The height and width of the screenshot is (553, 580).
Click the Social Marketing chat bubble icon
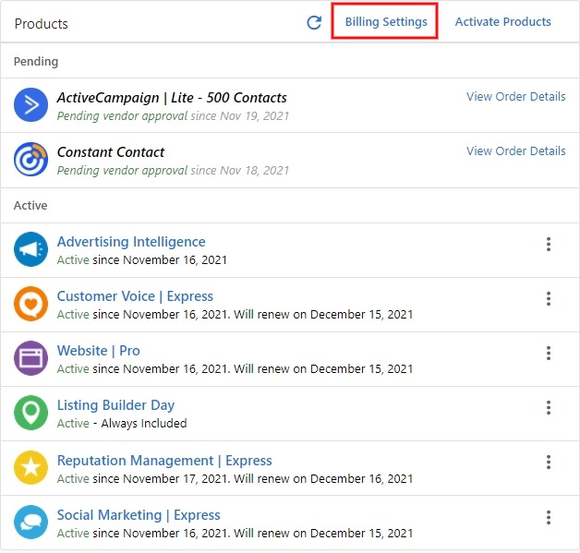tap(31, 523)
